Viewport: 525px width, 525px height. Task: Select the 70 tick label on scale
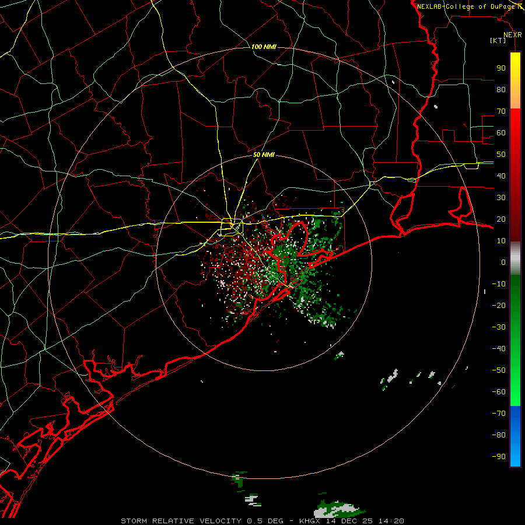click(501, 111)
